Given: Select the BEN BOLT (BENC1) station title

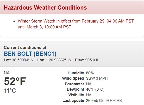Looking at the screenshot, I should (30, 54).
